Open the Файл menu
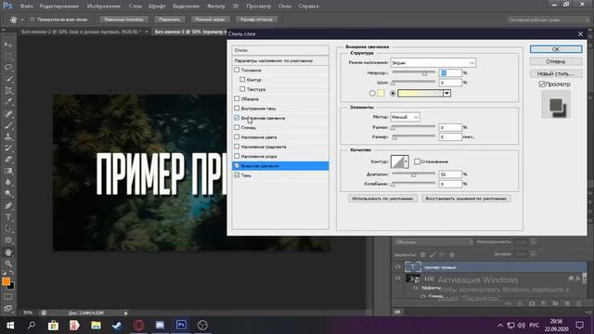This screenshot has height=334, width=594. click(27, 6)
